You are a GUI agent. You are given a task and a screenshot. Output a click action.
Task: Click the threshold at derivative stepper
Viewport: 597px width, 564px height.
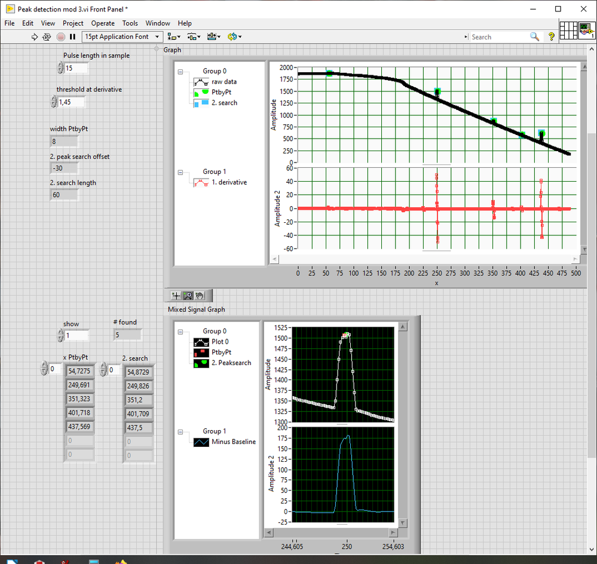pyautogui.click(x=54, y=102)
